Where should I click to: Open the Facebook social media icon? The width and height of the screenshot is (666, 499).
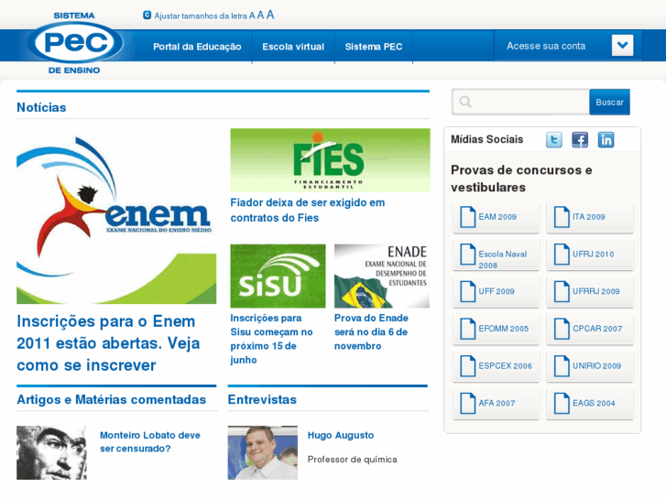pyautogui.click(x=580, y=140)
